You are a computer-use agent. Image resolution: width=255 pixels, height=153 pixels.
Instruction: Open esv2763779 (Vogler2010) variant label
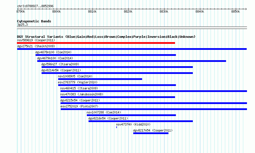click(x=78, y=82)
